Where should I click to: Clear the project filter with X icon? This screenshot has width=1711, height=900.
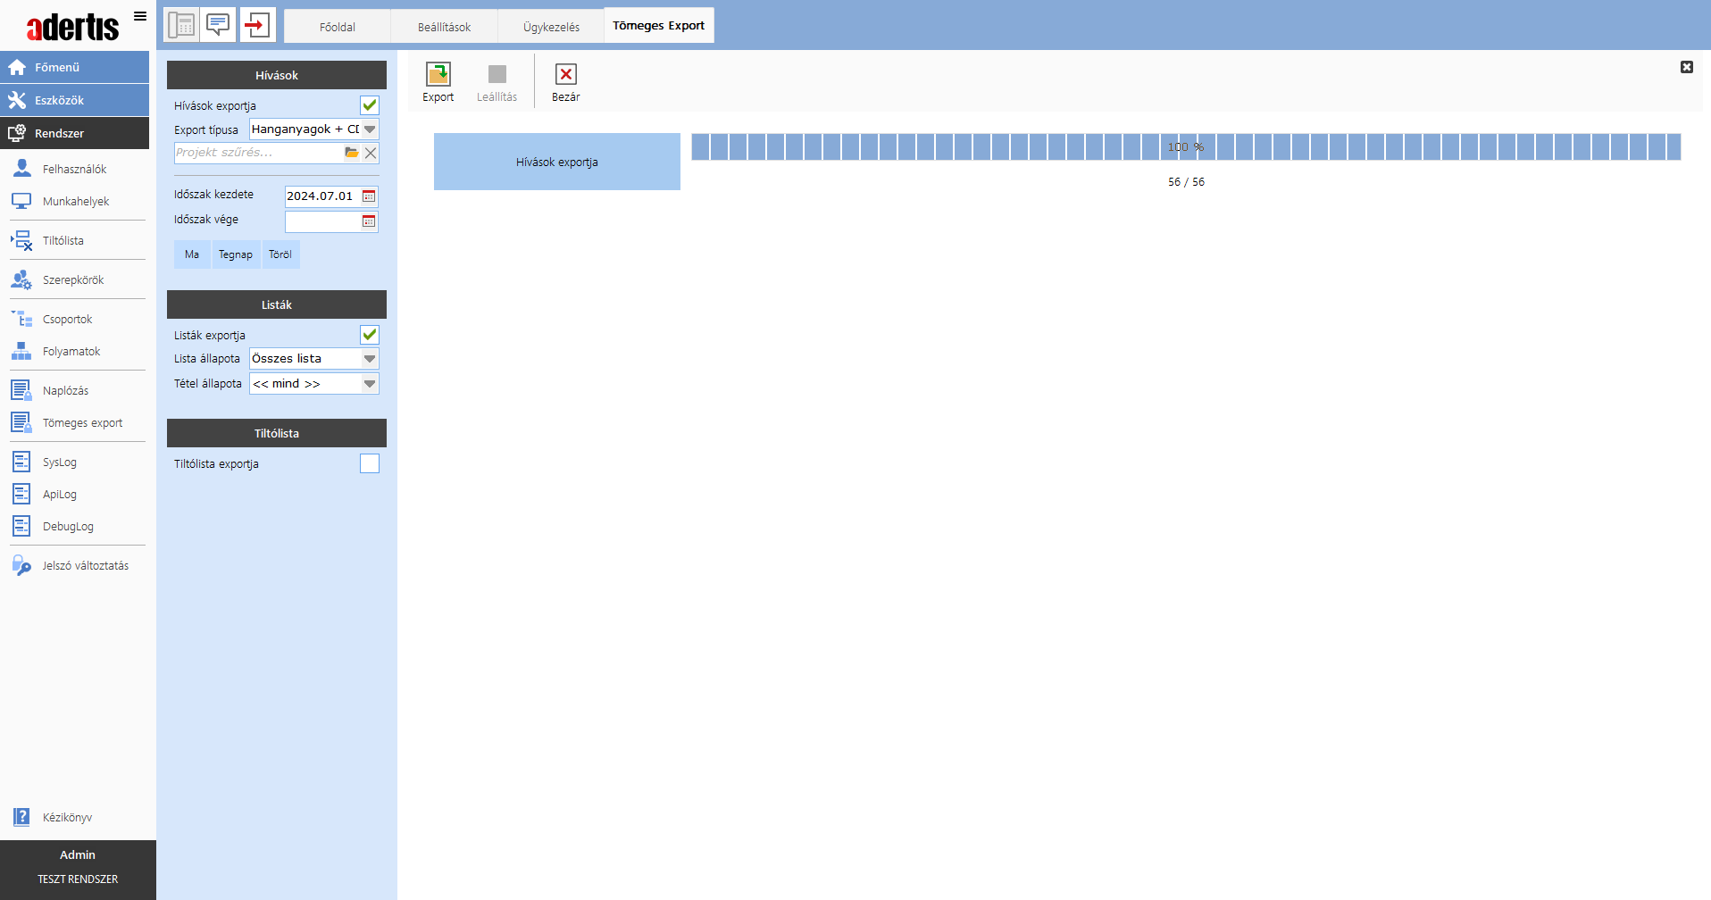[371, 153]
